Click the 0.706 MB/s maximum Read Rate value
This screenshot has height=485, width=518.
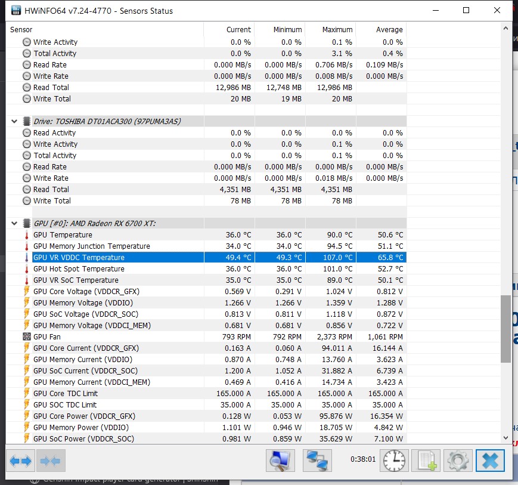(334, 64)
